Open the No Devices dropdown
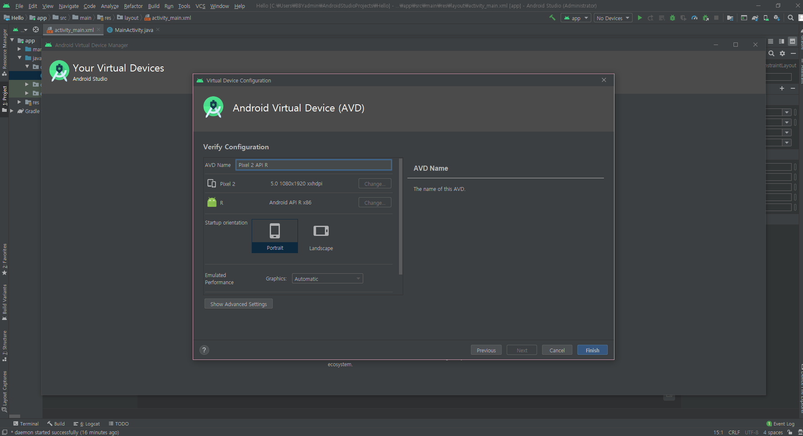 coord(613,18)
